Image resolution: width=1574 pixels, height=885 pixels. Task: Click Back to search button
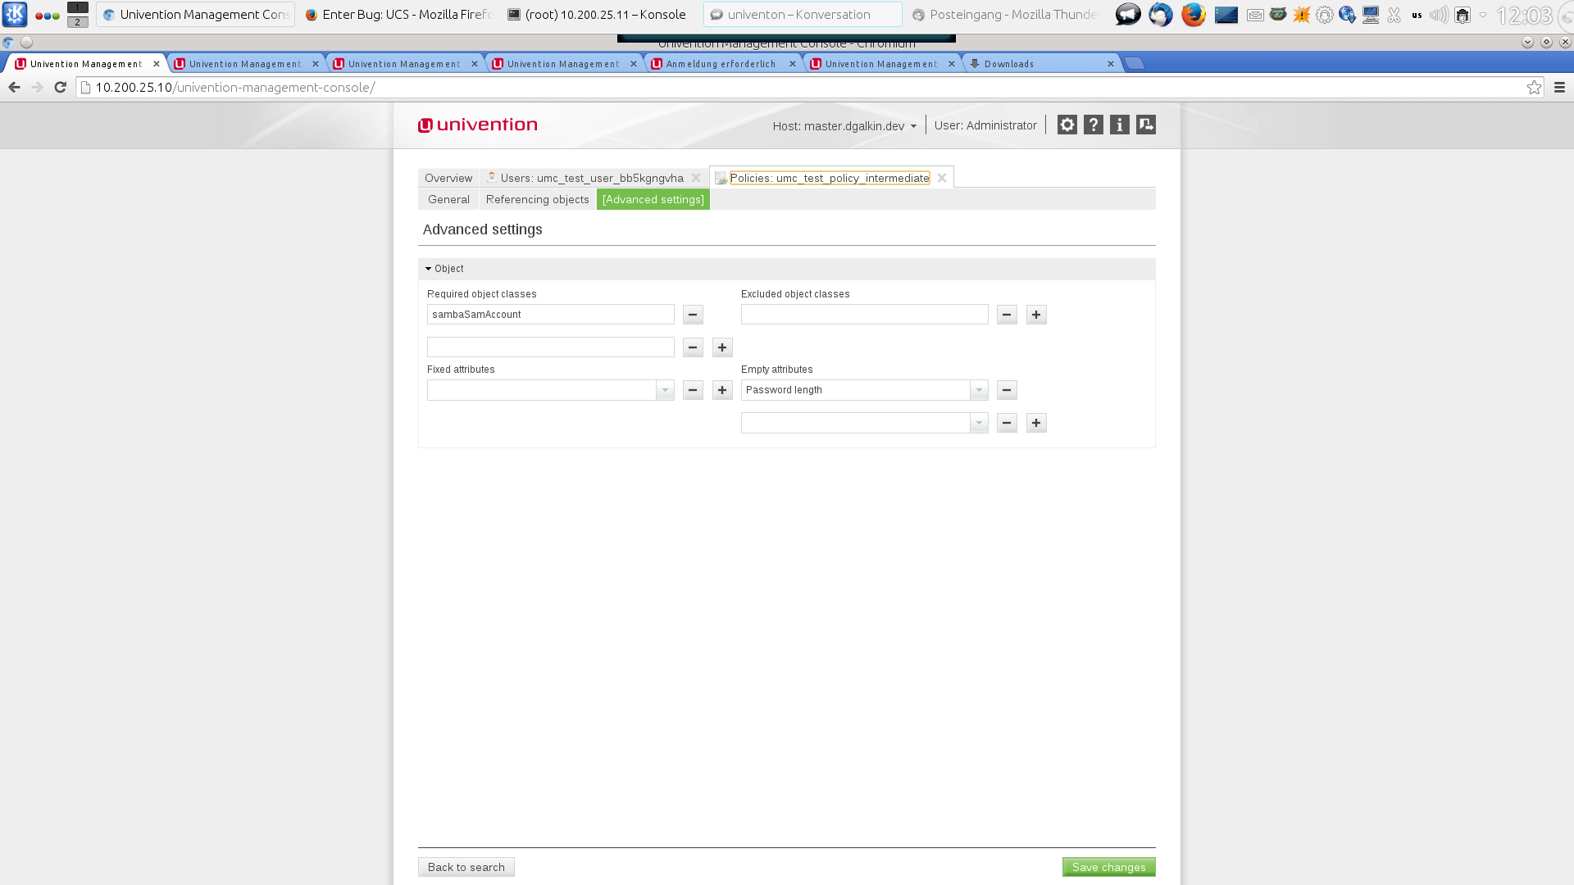[x=466, y=867]
